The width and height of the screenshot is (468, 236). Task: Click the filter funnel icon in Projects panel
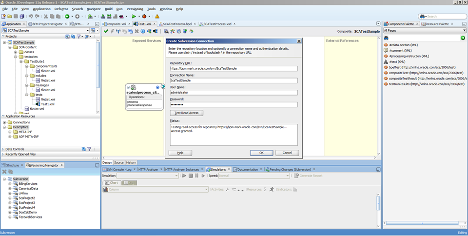[x=79, y=37]
